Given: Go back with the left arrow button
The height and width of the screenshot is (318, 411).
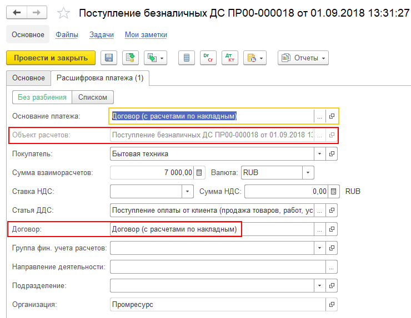Looking at the screenshot, I should (x=17, y=13).
